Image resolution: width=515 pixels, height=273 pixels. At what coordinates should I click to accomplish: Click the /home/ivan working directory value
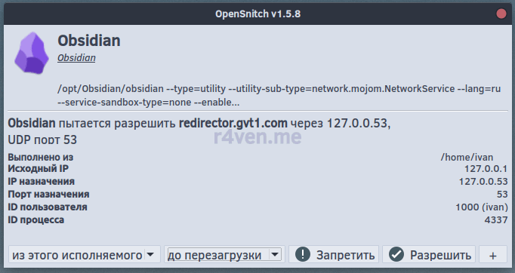tap(467, 158)
